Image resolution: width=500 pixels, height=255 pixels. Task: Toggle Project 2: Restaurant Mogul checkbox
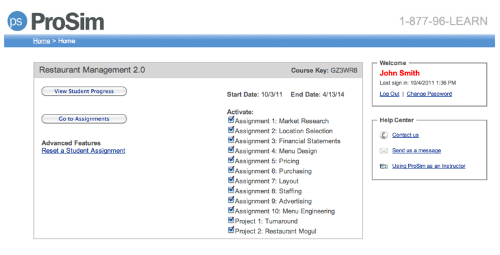point(231,230)
